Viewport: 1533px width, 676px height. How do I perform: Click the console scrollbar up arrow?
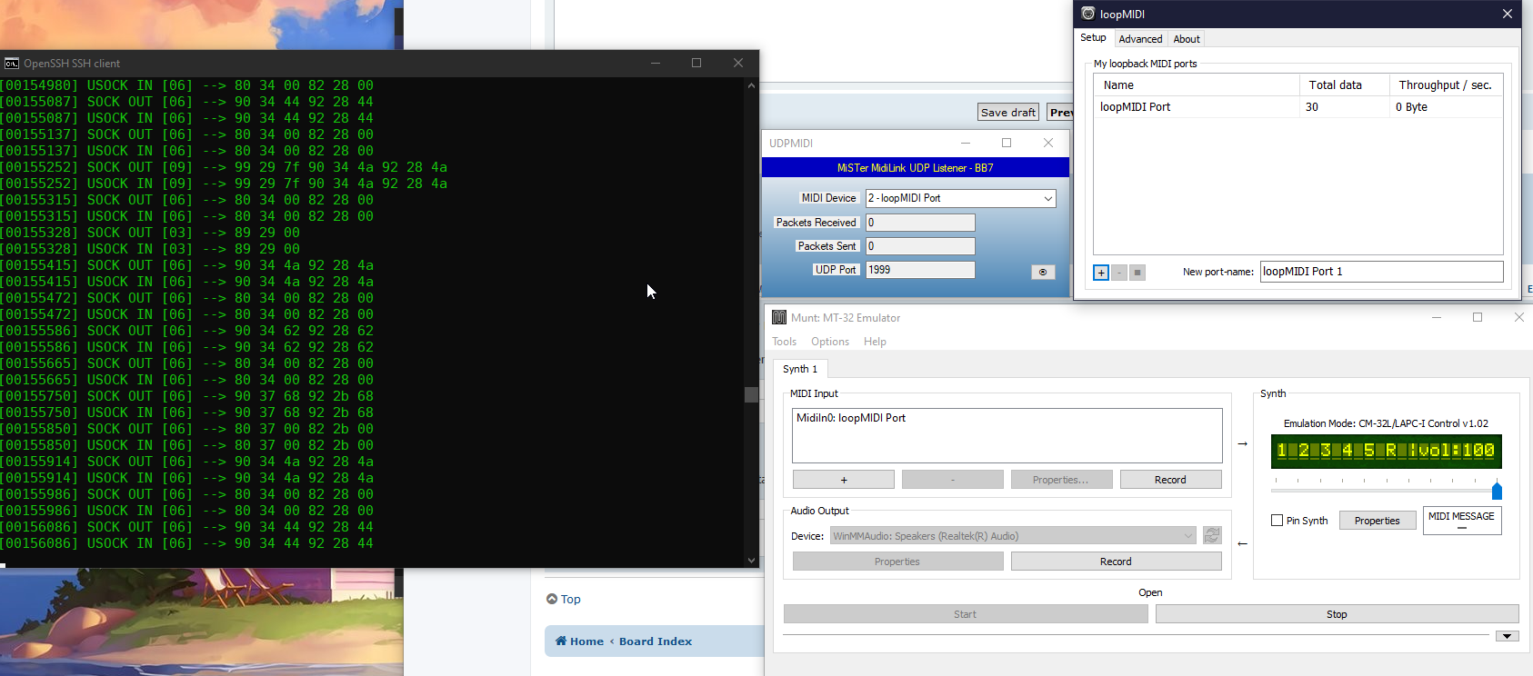[751, 85]
